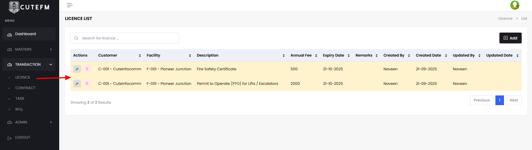Delete the Fire Safety Certificate licence
Viewport: 532px width, 150px height.
pos(87,69)
